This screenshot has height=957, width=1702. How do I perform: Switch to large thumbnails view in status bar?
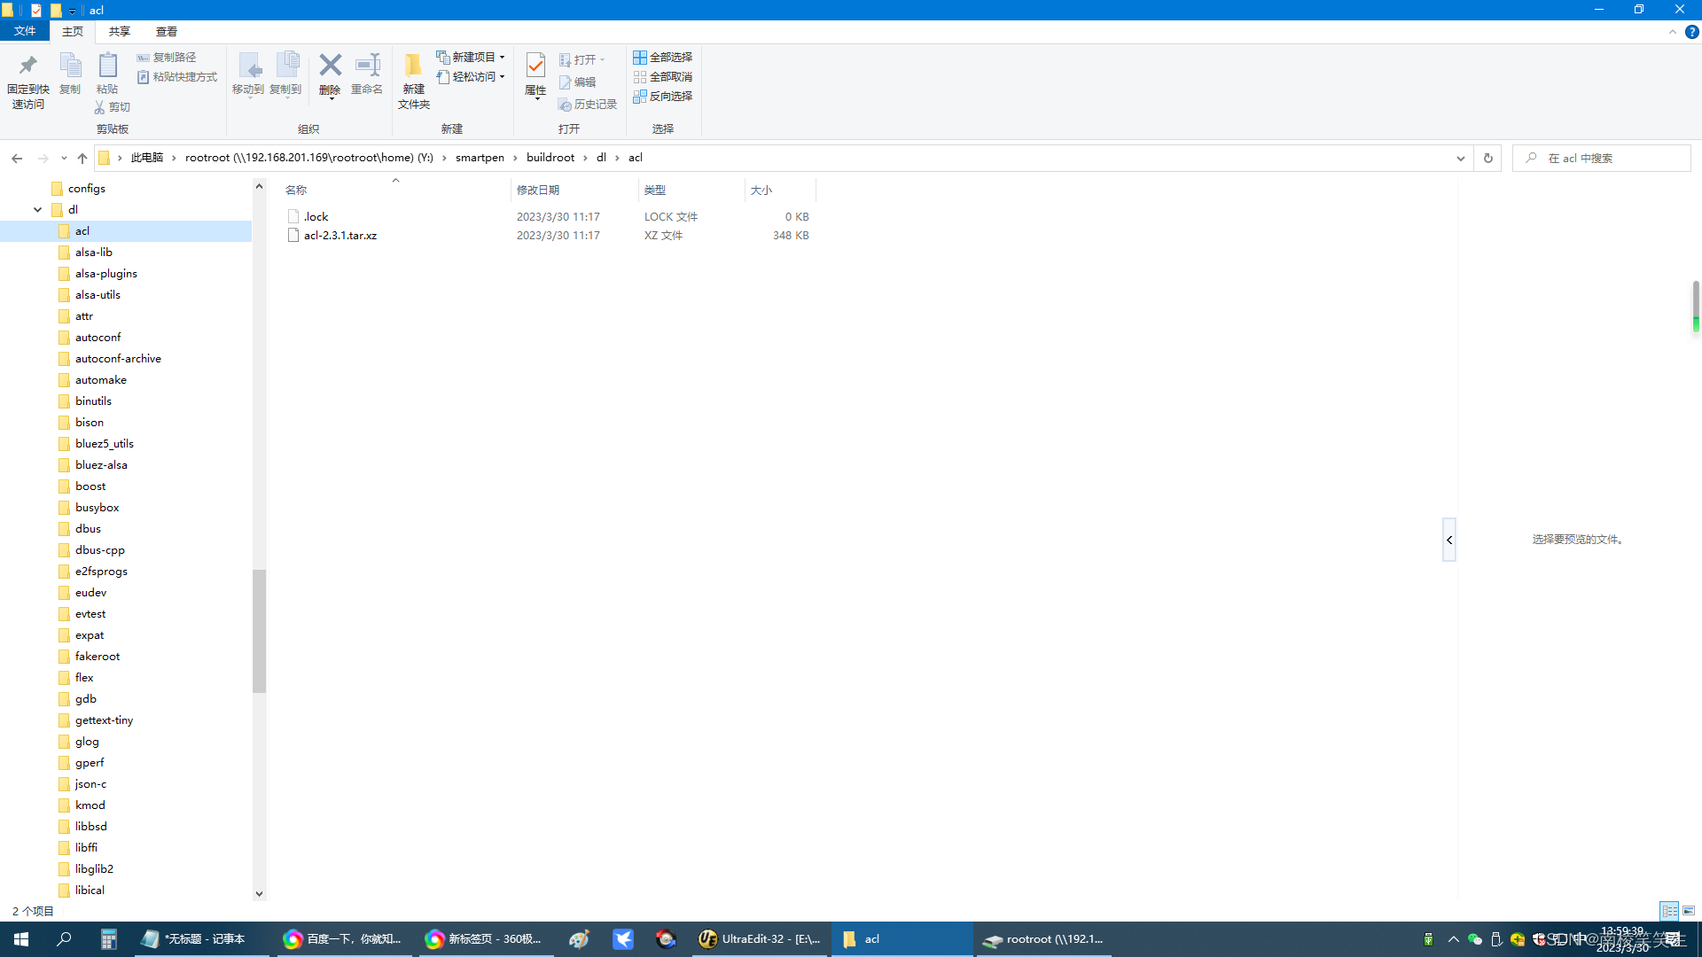point(1689,911)
